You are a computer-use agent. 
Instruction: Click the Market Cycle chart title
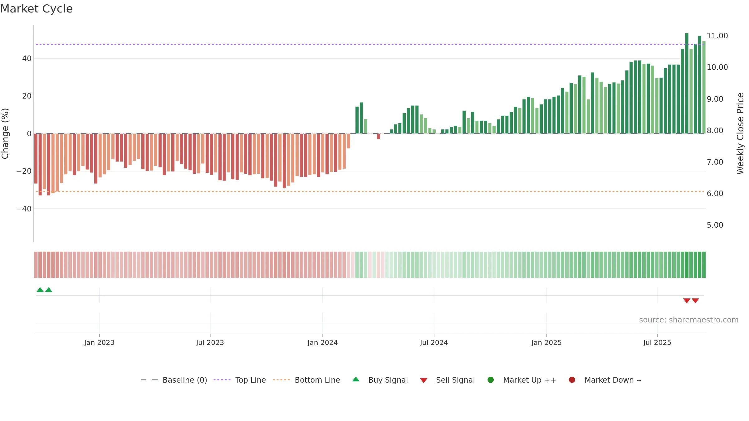37,9
